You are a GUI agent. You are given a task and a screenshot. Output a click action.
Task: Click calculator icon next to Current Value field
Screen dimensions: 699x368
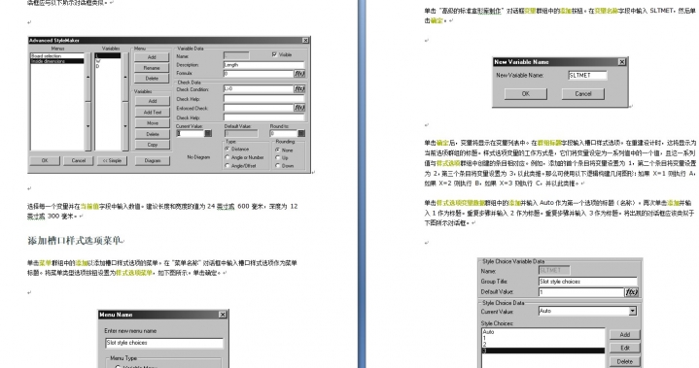tap(208, 133)
